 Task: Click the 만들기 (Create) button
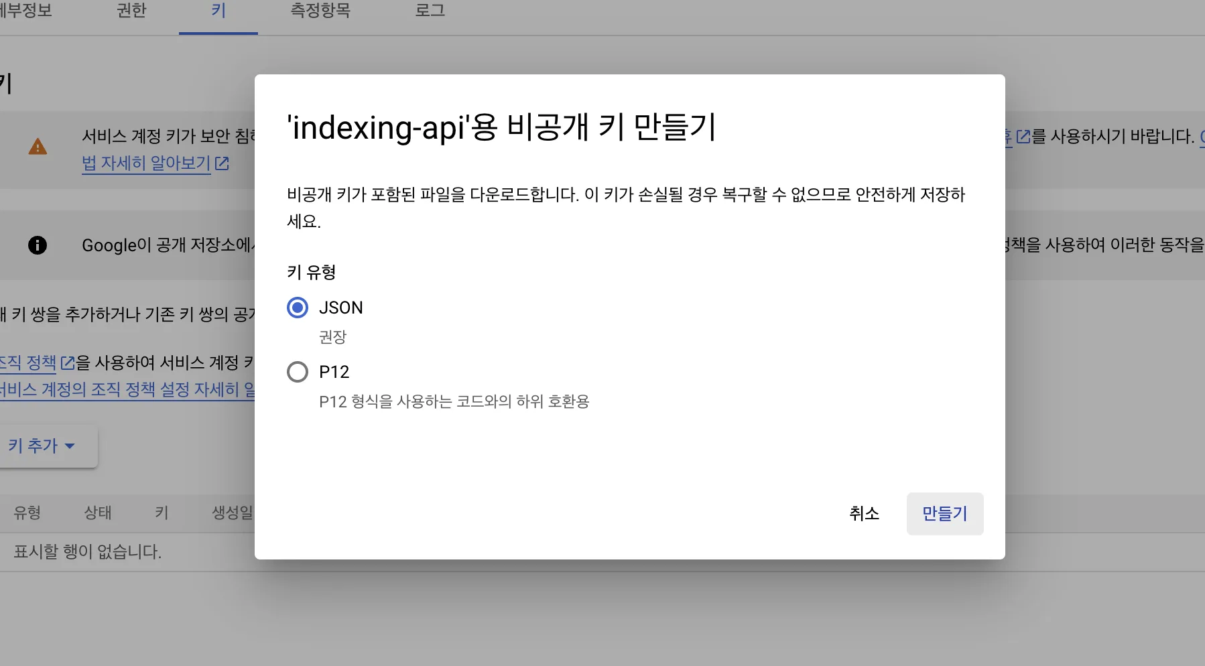(x=945, y=514)
